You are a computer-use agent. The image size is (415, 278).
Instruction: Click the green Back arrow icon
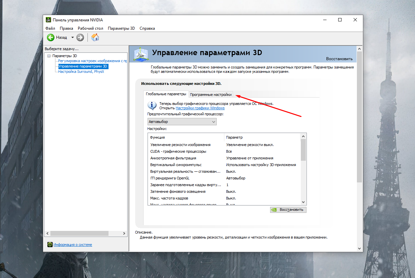tap(51, 37)
